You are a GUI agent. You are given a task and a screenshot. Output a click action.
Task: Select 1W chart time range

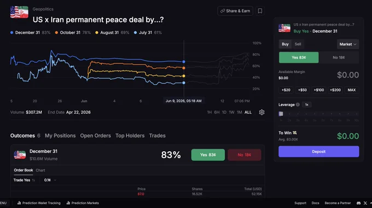click(231, 112)
